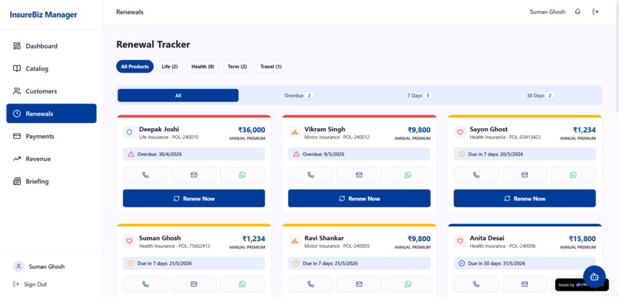Open the Revenue section
Screen dimensions: 619x297
click(x=51, y=159)
